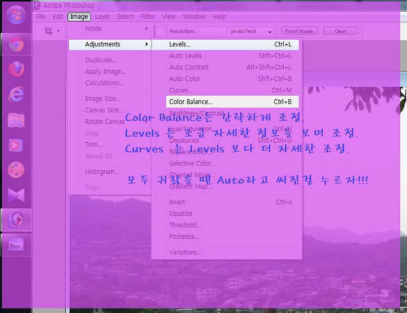
Task: Open the Layer menu
Action: point(102,16)
